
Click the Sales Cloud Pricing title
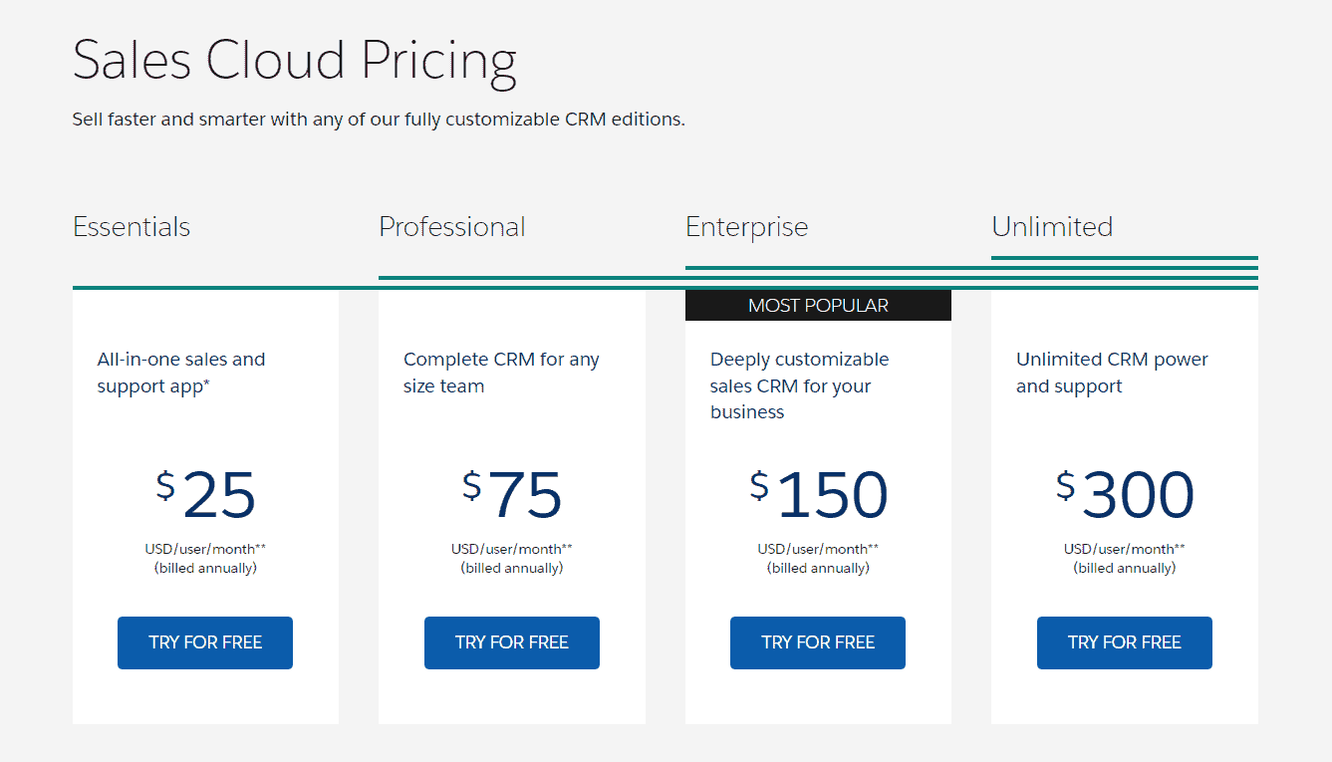[x=295, y=61]
